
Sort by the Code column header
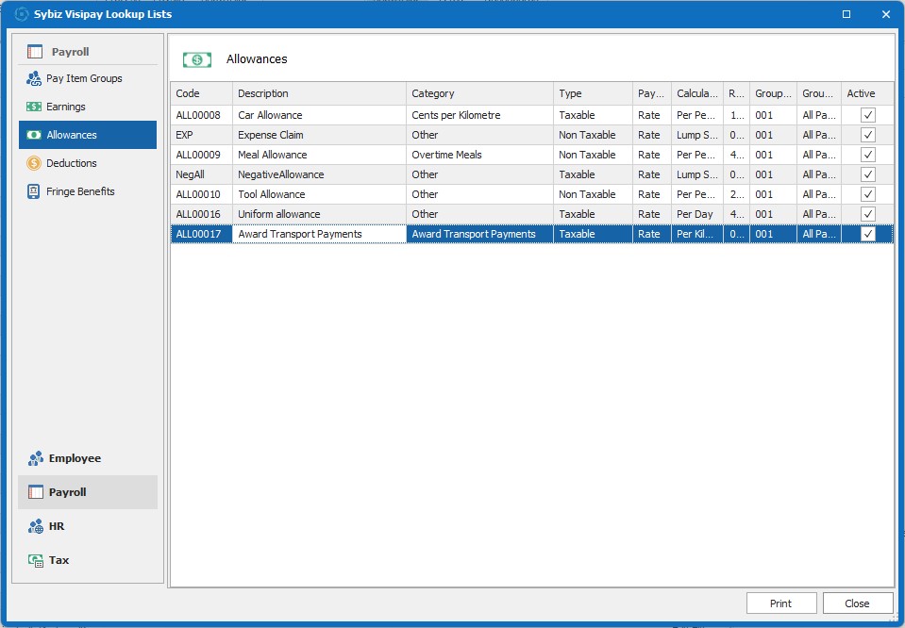pos(201,93)
